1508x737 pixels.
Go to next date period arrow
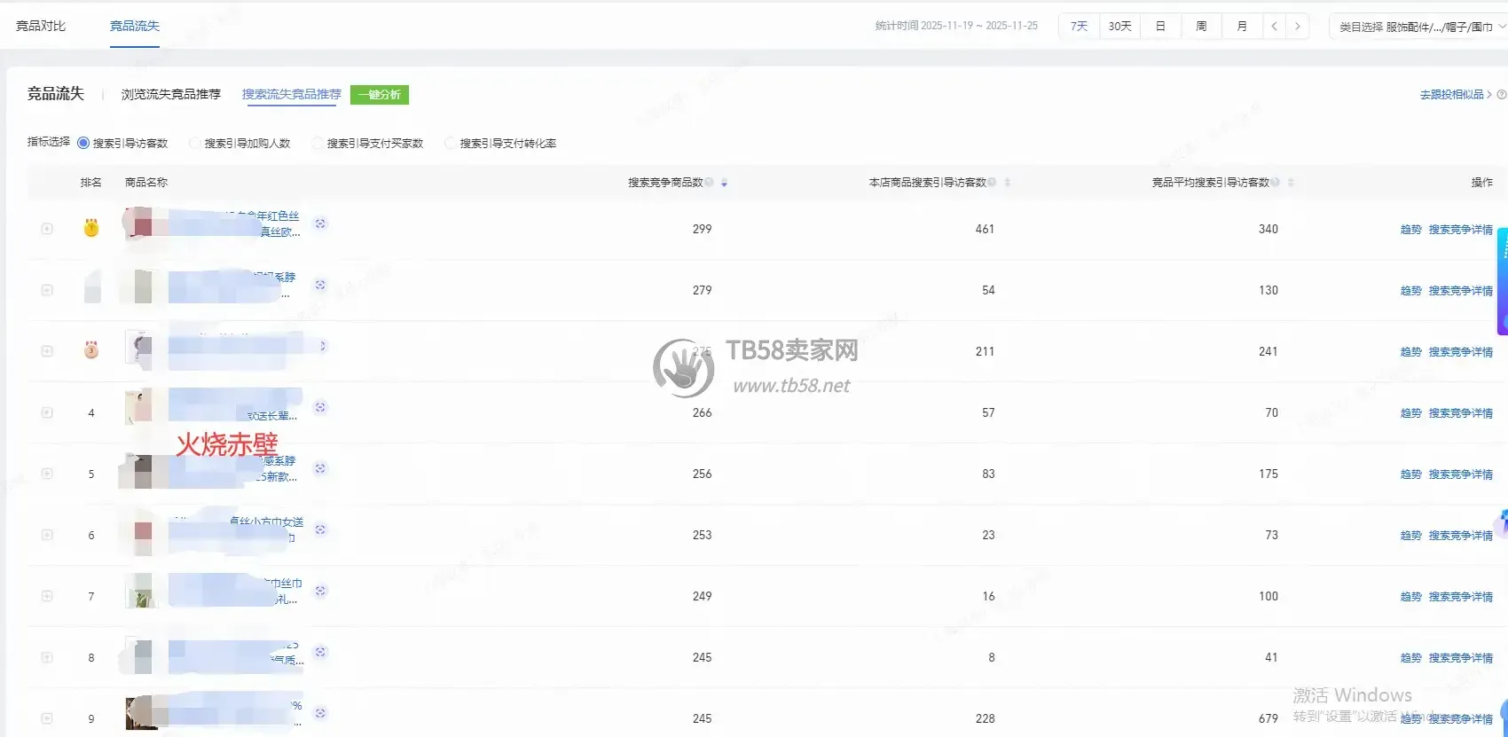1297,26
